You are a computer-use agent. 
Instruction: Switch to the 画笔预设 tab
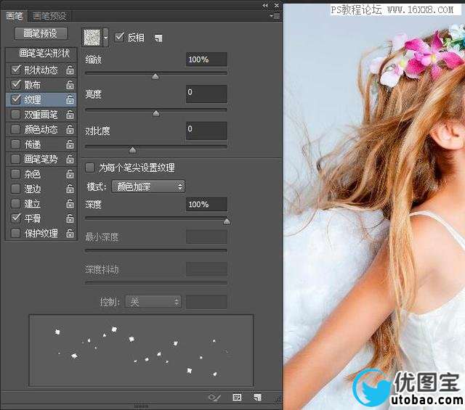coord(49,16)
